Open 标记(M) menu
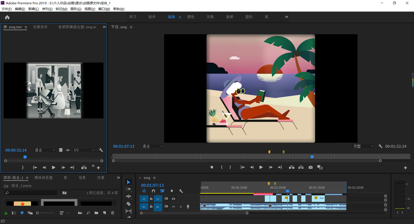The width and height of the screenshot is (414, 224). point(61,9)
